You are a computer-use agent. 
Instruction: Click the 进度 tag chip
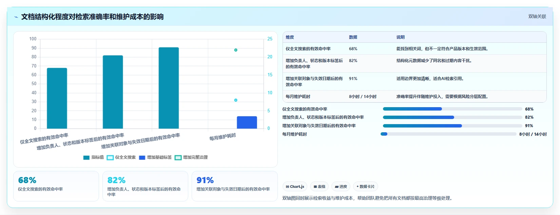[341, 187]
